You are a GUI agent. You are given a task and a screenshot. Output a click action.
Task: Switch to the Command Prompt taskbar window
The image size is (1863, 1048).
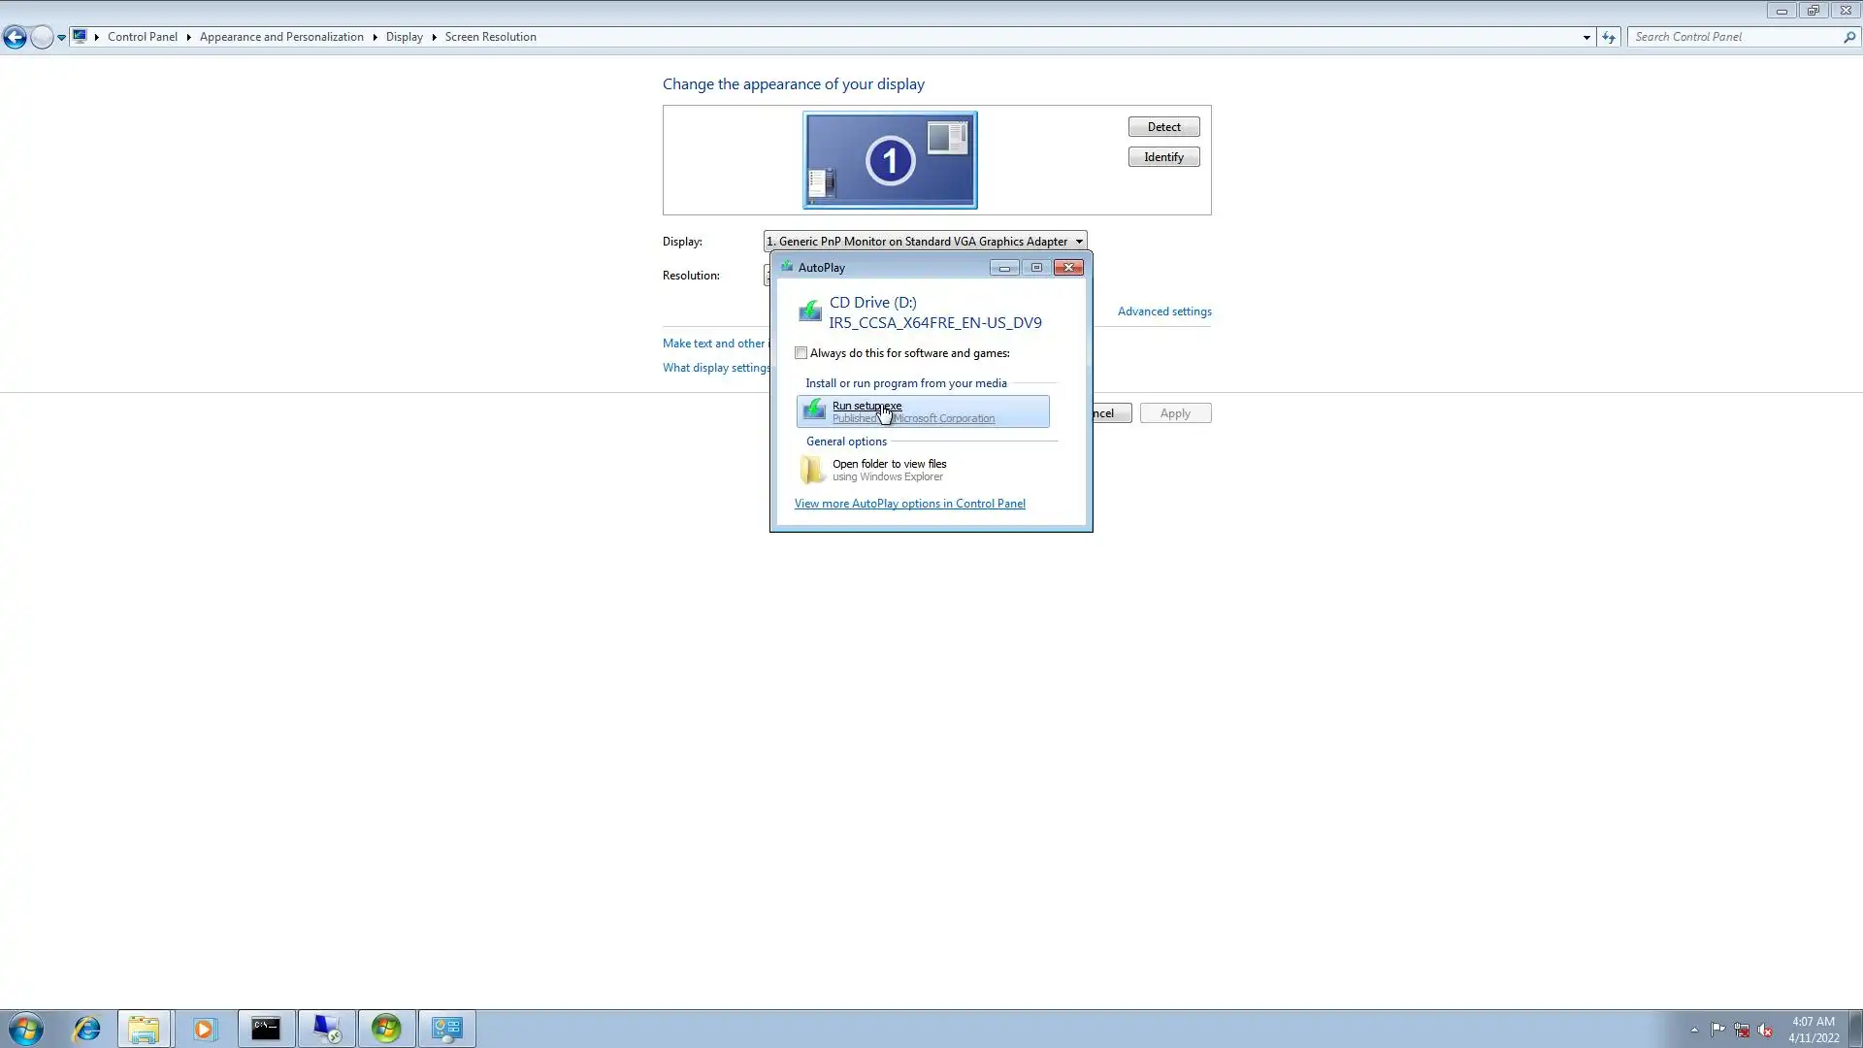(266, 1029)
